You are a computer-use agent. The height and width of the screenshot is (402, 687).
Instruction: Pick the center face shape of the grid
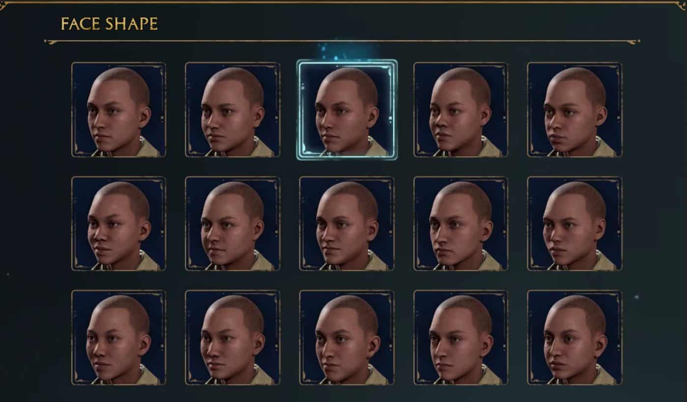pyautogui.click(x=347, y=224)
